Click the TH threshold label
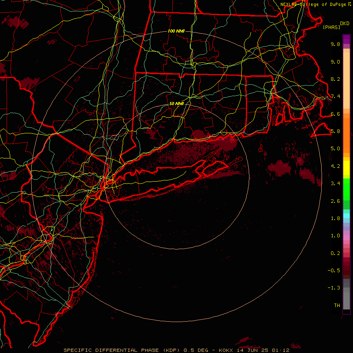 tap(337, 305)
